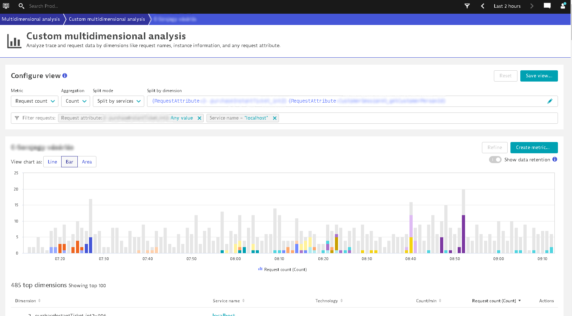Open the Split by services dropdown

pos(119,101)
